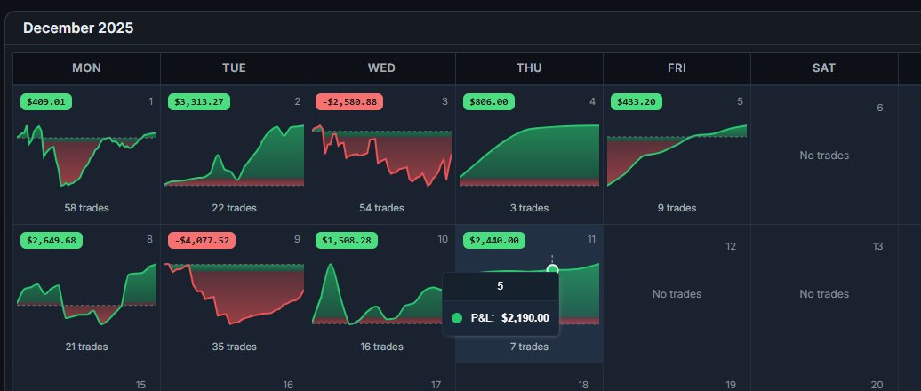This screenshot has width=921, height=391.
Task: Click the "7 trades" label
Action: (529, 347)
